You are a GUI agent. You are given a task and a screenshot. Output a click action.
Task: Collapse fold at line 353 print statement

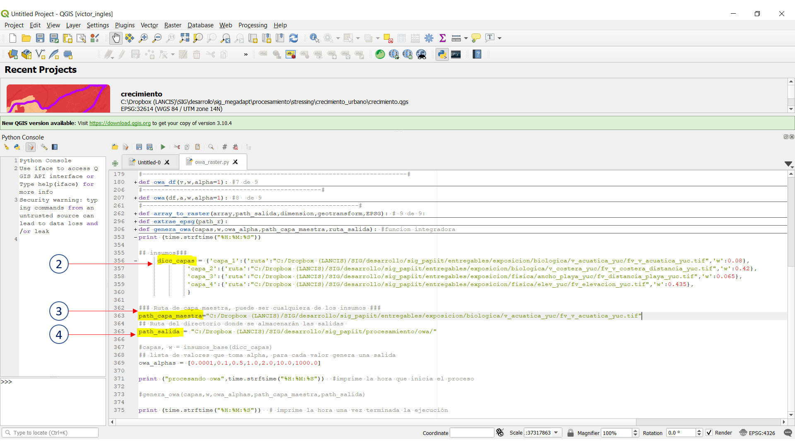coord(135,237)
